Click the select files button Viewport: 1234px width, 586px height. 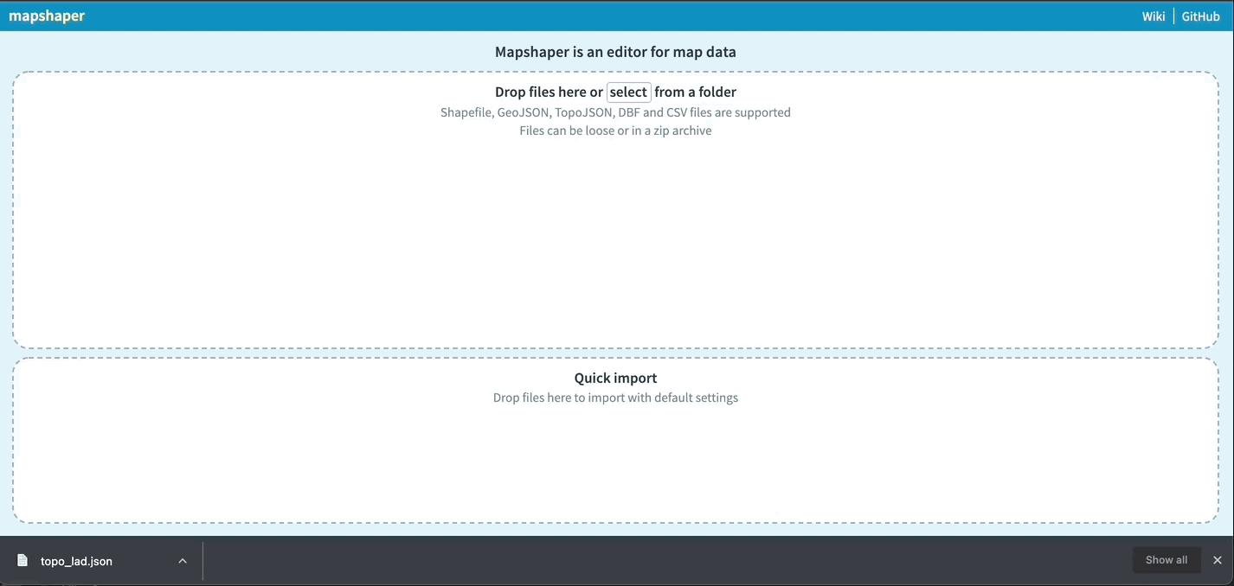point(628,92)
